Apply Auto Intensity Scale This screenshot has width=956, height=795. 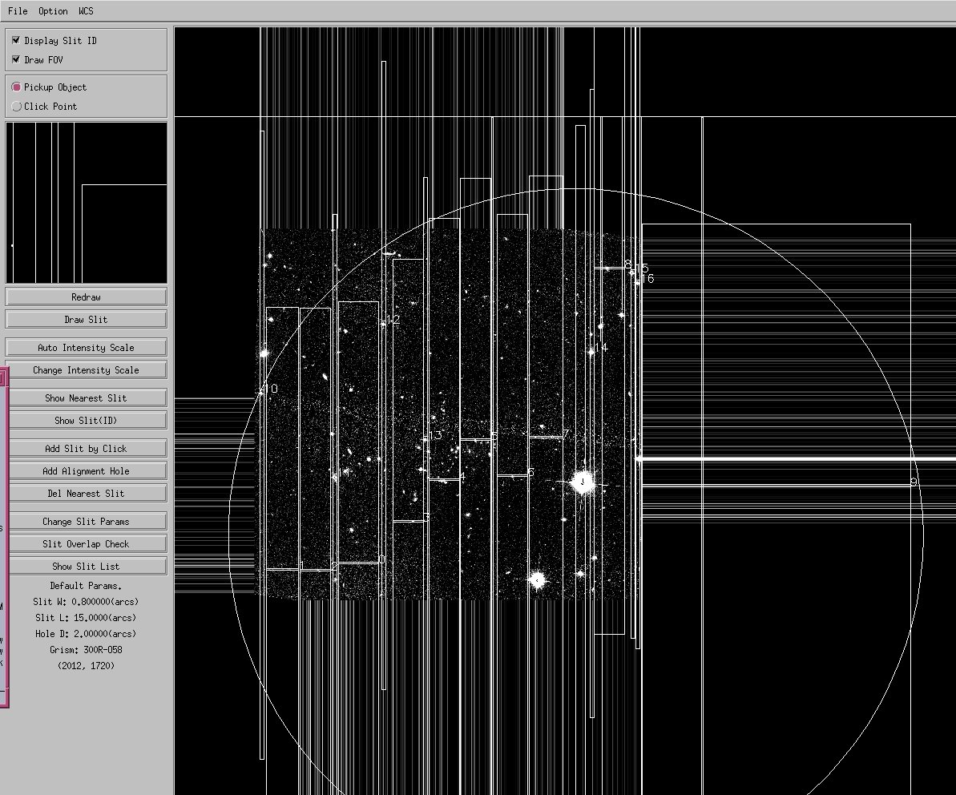click(x=86, y=348)
